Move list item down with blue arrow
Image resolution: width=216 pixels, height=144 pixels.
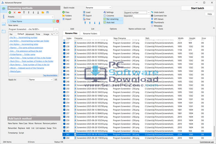click(94, 23)
